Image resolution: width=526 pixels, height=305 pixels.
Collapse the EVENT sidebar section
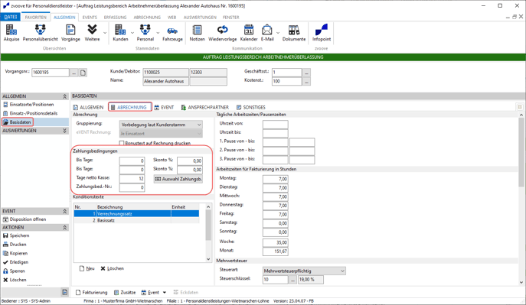tap(65, 212)
